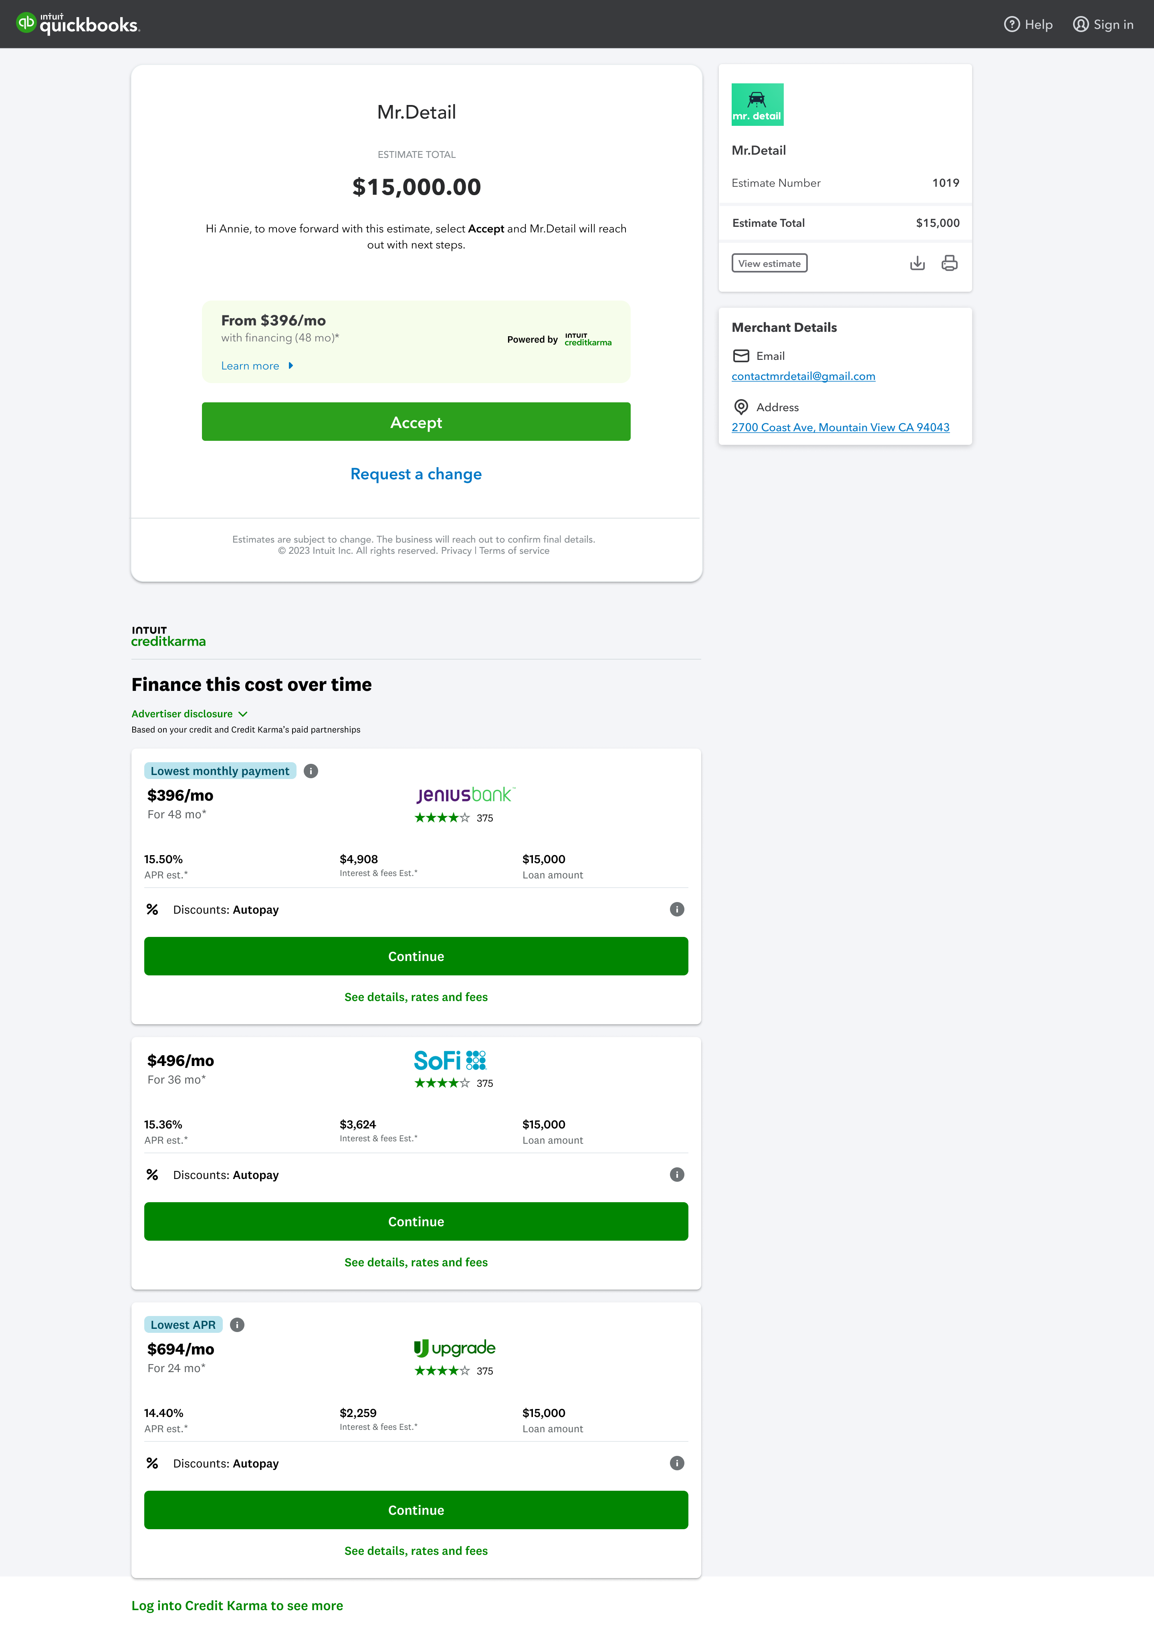Click the Mr. Detail merchant logo thumbnail
The height and width of the screenshot is (1639, 1154).
[757, 105]
